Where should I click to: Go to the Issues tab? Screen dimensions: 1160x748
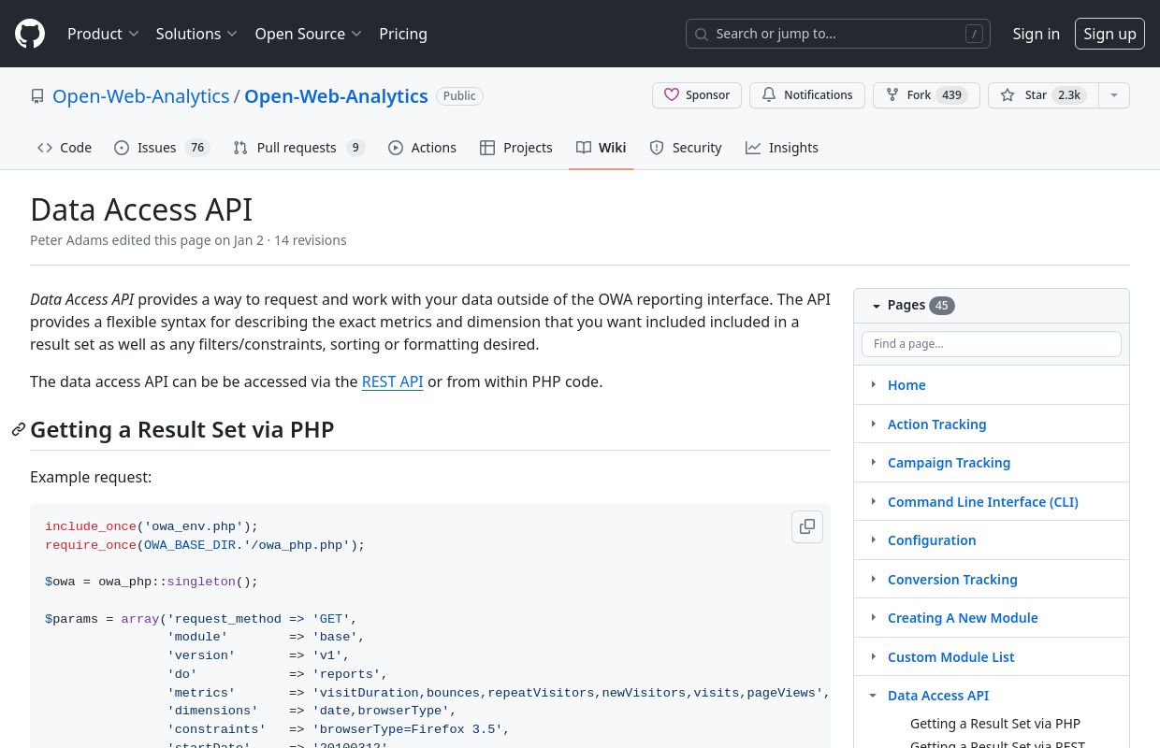pos(162,148)
